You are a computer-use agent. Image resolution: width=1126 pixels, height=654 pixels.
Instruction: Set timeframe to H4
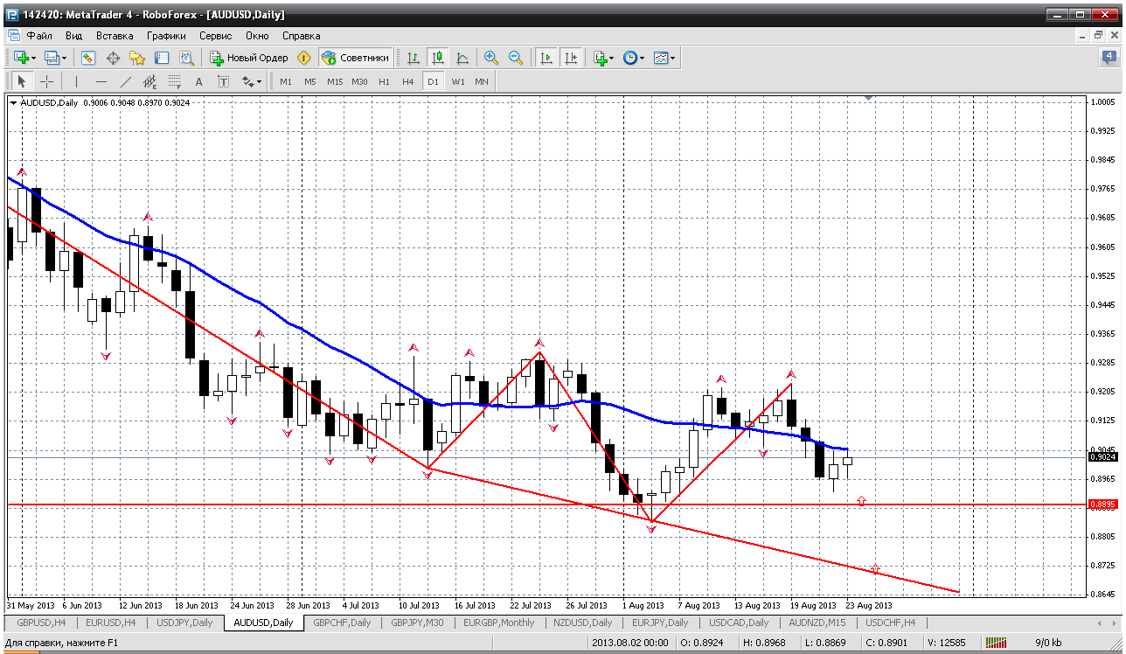point(408,81)
